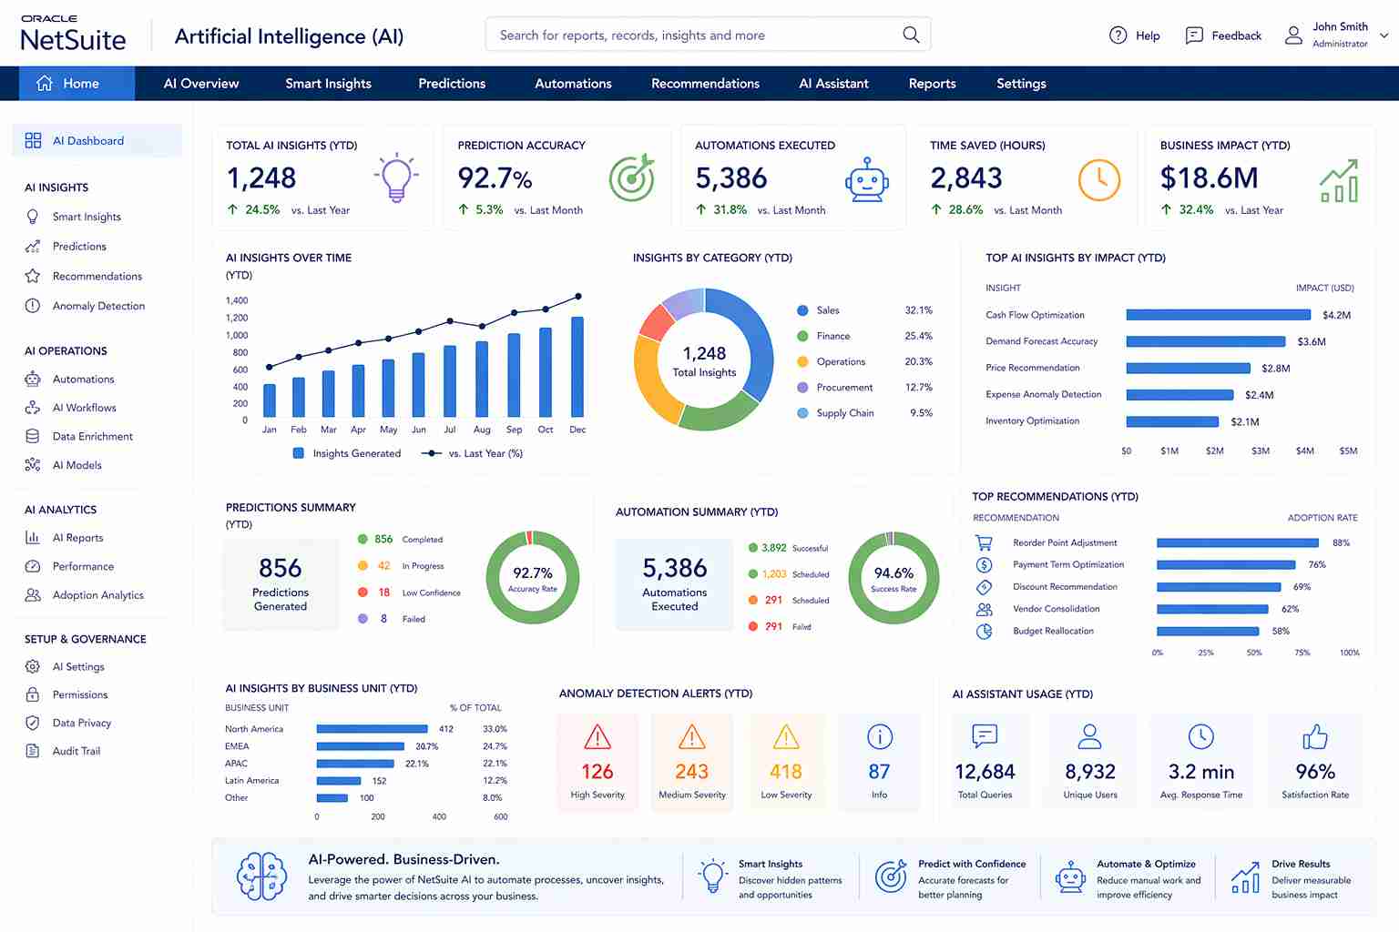This screenshot has height=932, width=1399.
Task: Open the Recommendations nav tab
Action: [705, 83]
